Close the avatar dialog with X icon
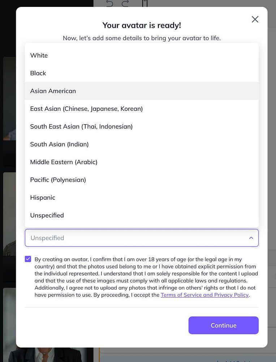276x362 pixels. (x=255, y=19)
